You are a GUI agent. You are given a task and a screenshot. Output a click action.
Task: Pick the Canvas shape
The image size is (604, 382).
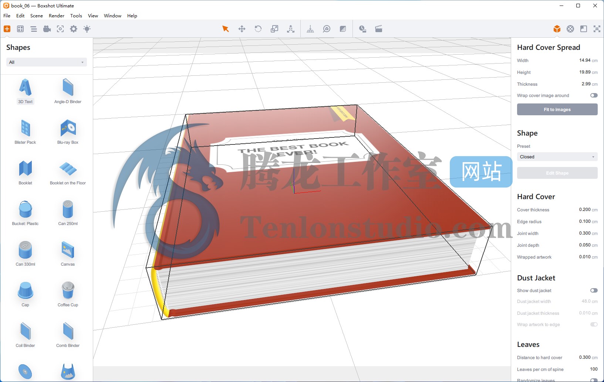(68, 254)
